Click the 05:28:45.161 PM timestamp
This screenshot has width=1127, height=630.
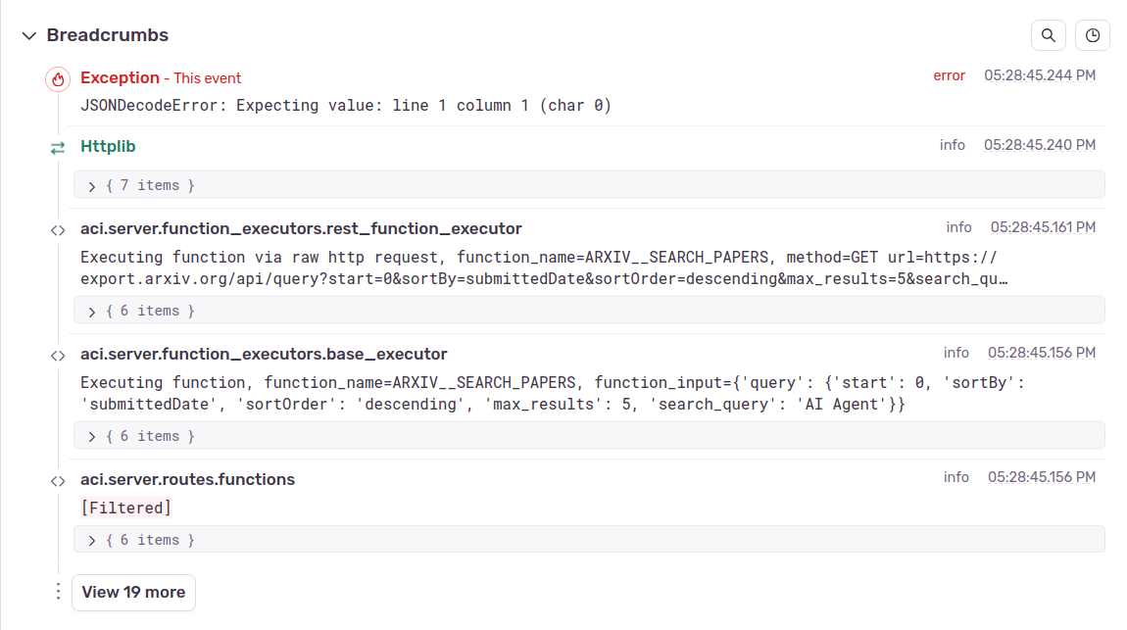(1043, 227)
